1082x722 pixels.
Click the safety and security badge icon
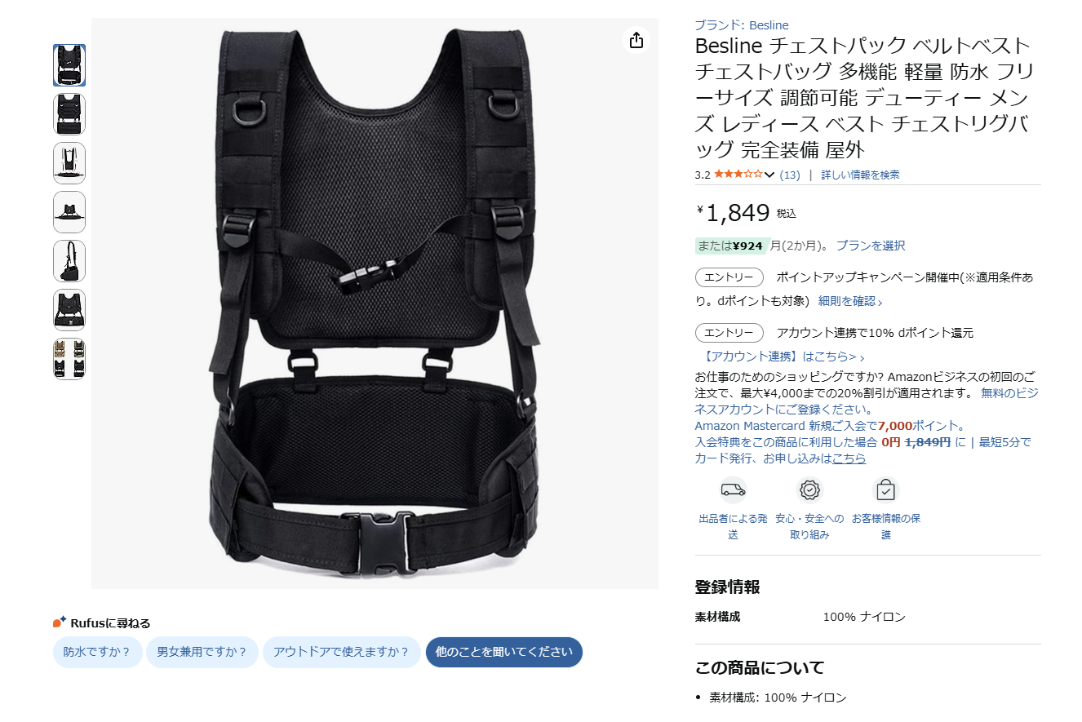[x=809, y=489]
